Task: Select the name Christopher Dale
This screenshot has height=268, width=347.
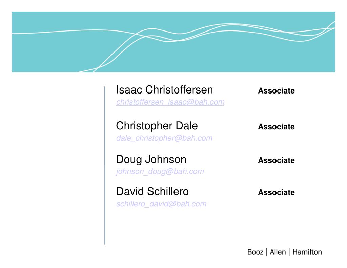Action: (157, 126)
